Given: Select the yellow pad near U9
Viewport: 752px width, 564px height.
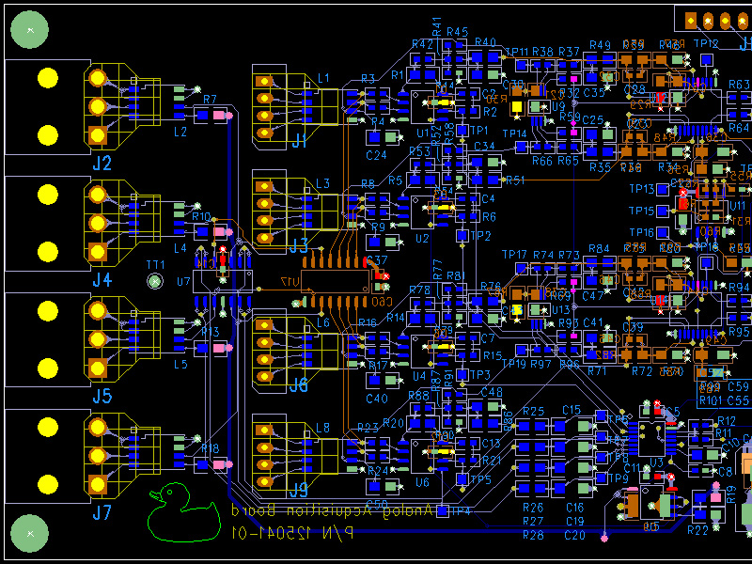Looking at the screenshot, I should coord(516,106).
